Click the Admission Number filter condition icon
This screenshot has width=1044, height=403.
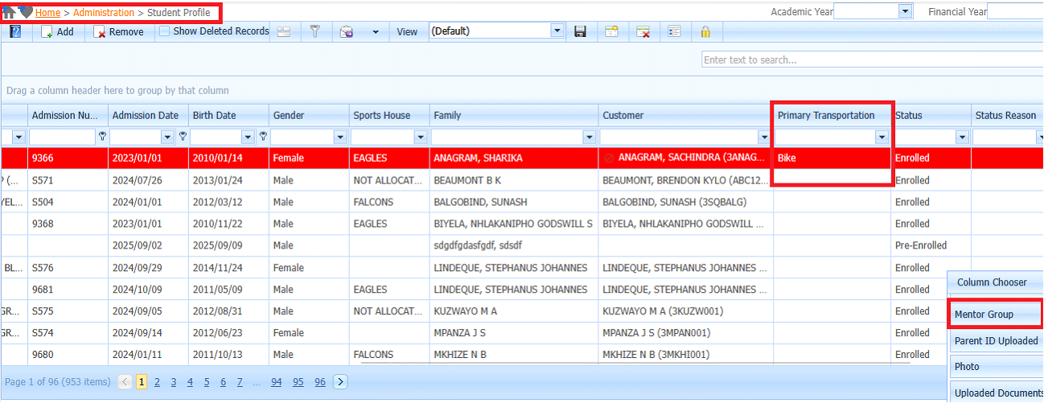coord(102,137)
